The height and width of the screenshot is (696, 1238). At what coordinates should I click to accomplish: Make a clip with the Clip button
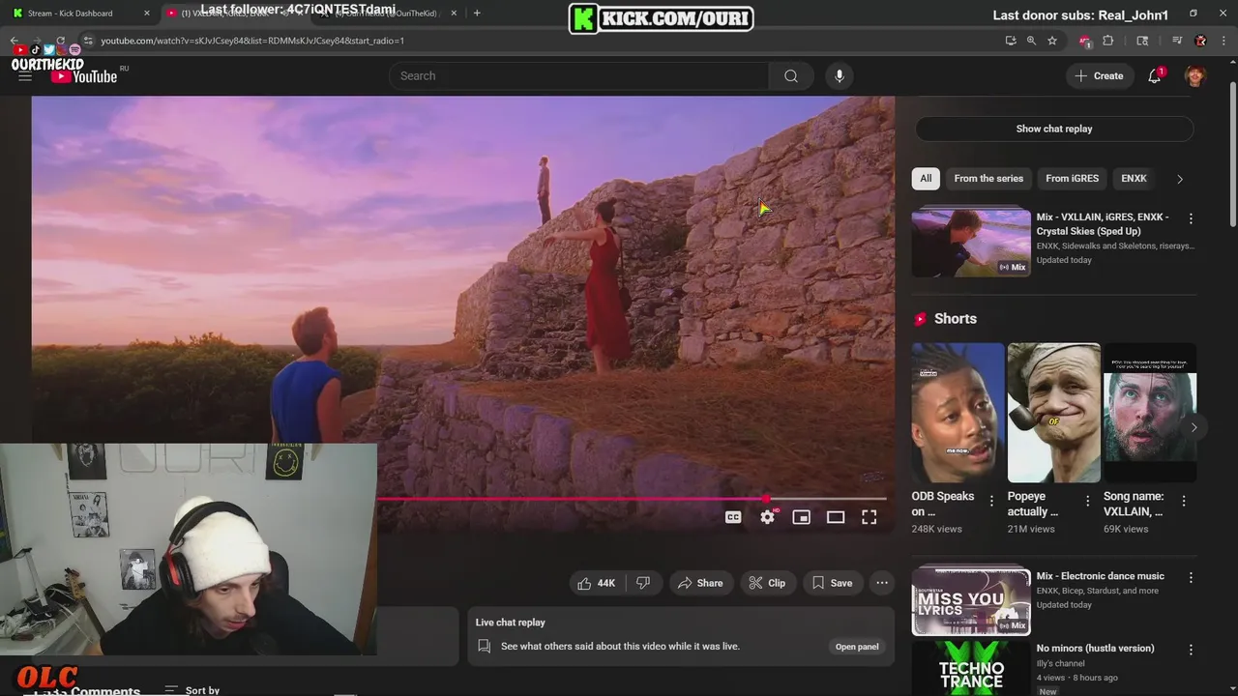(767, 583)
